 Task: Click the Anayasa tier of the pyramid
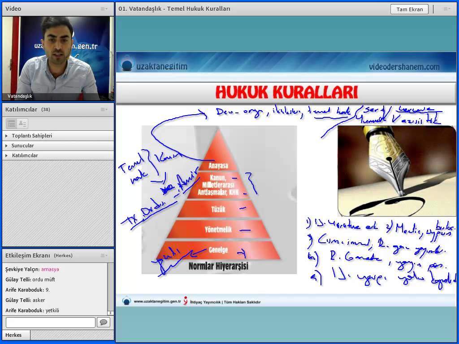tap(218, 166)
